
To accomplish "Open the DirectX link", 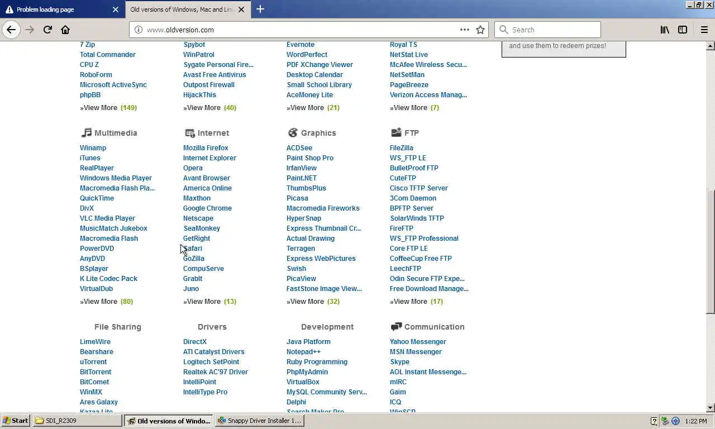I will 195,341.
